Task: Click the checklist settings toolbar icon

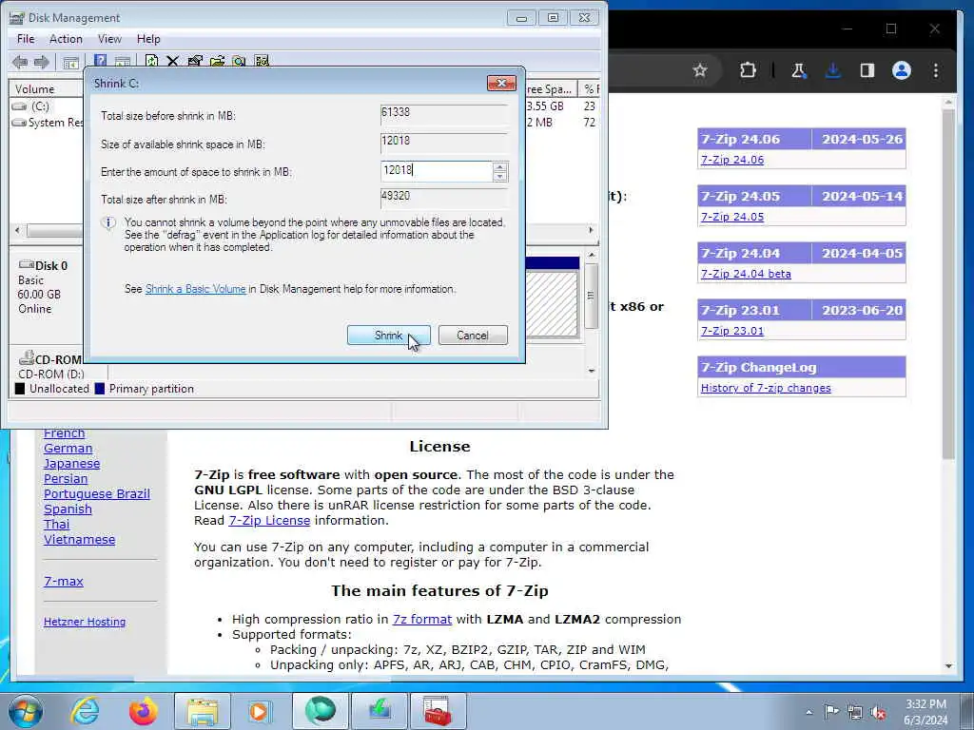Action: 262,61
